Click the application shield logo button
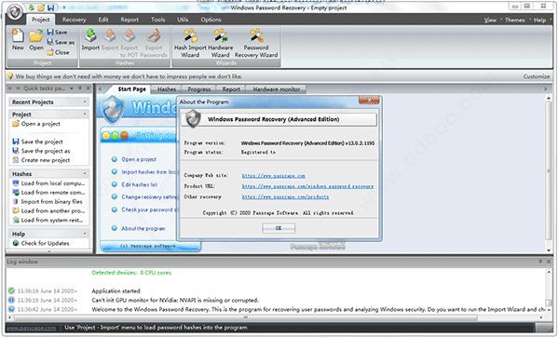Viewport: 559px width, 338px height. (x=15, y=12)
